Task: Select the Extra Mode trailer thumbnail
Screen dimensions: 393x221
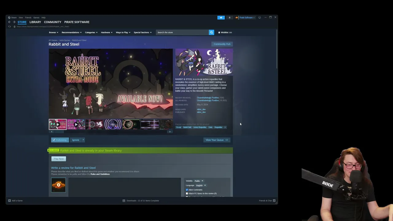Action: tap(57, 124)
